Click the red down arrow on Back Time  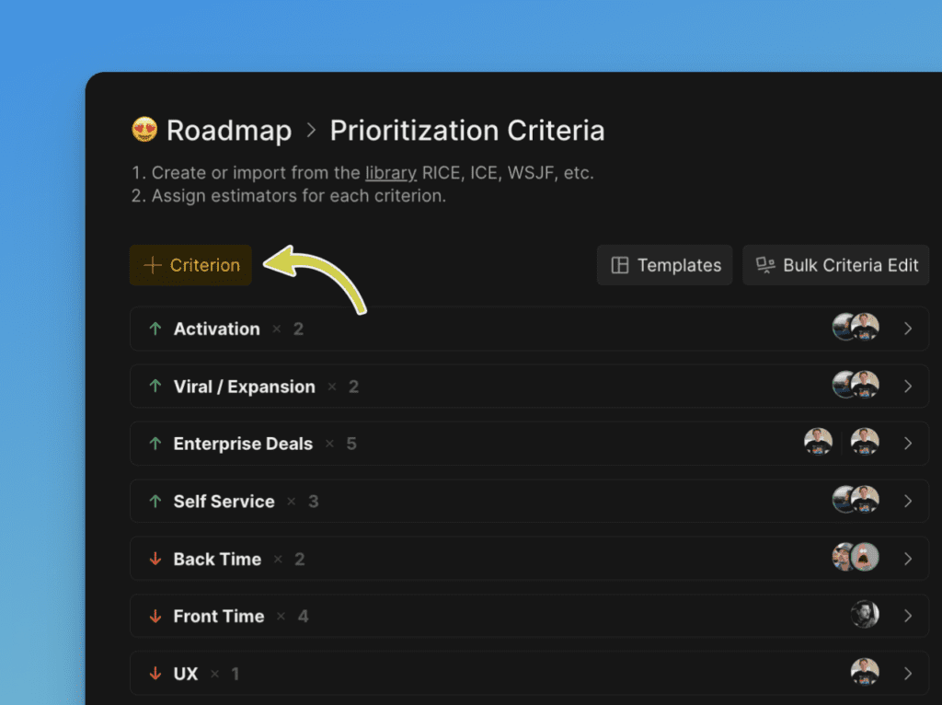(x=155, y=559)
